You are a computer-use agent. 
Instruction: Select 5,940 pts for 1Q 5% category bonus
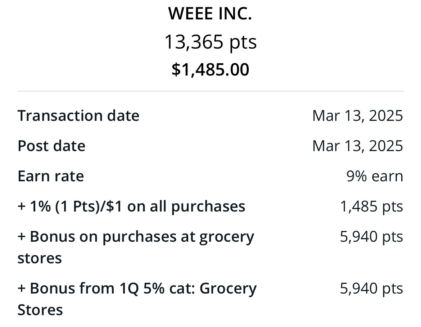(371, 289)
